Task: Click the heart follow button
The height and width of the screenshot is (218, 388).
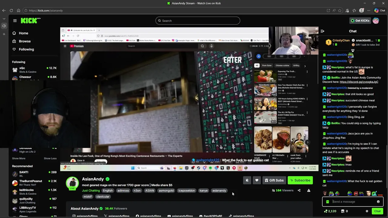Action: (x=257, y=180)
